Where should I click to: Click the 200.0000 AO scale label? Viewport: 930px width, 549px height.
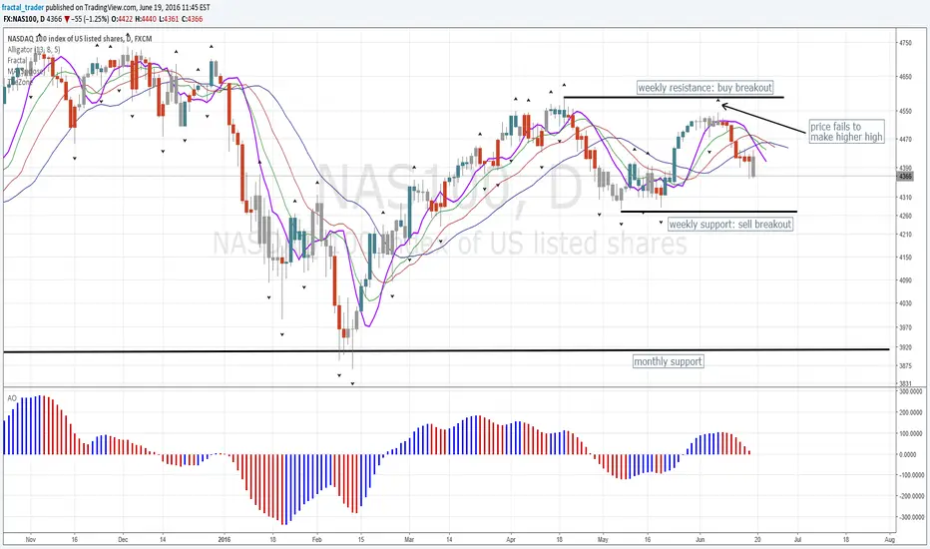coord(912,412)
